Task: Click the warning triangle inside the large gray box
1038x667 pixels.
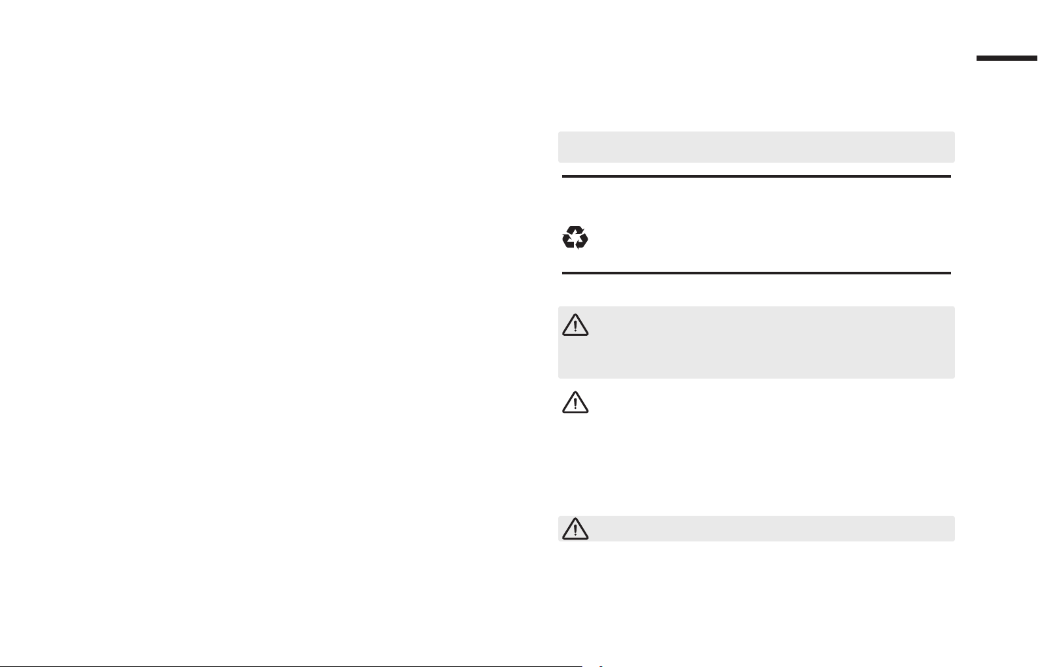Action: [575, 325]
